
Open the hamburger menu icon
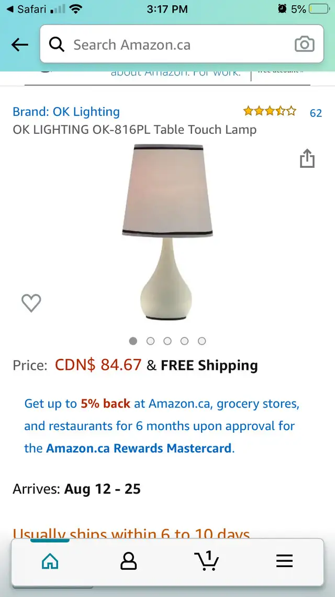tap(284, 561)
